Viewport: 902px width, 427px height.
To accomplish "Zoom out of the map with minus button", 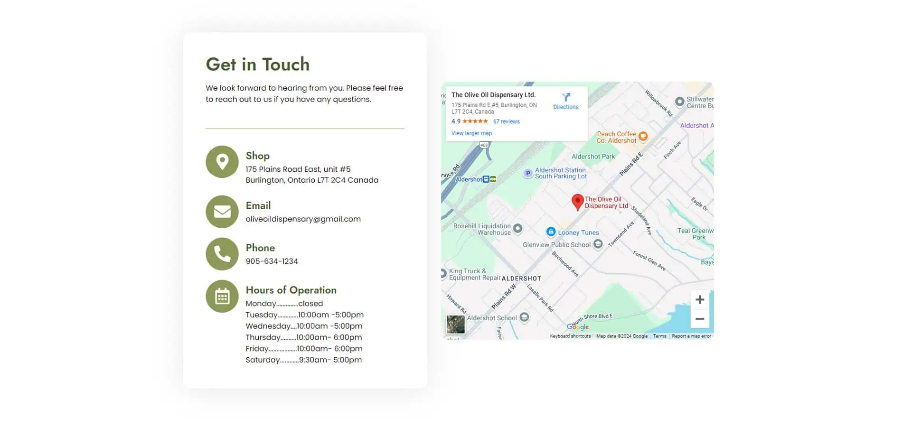I will (x=700, y=319).
